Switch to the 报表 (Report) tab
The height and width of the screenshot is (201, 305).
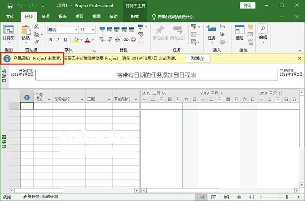(x=62, y=17)
